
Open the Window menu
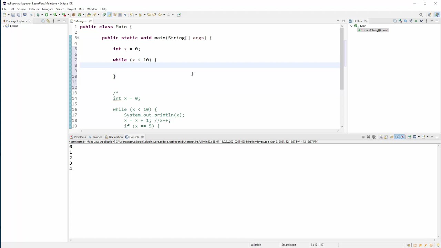[92, 9]
